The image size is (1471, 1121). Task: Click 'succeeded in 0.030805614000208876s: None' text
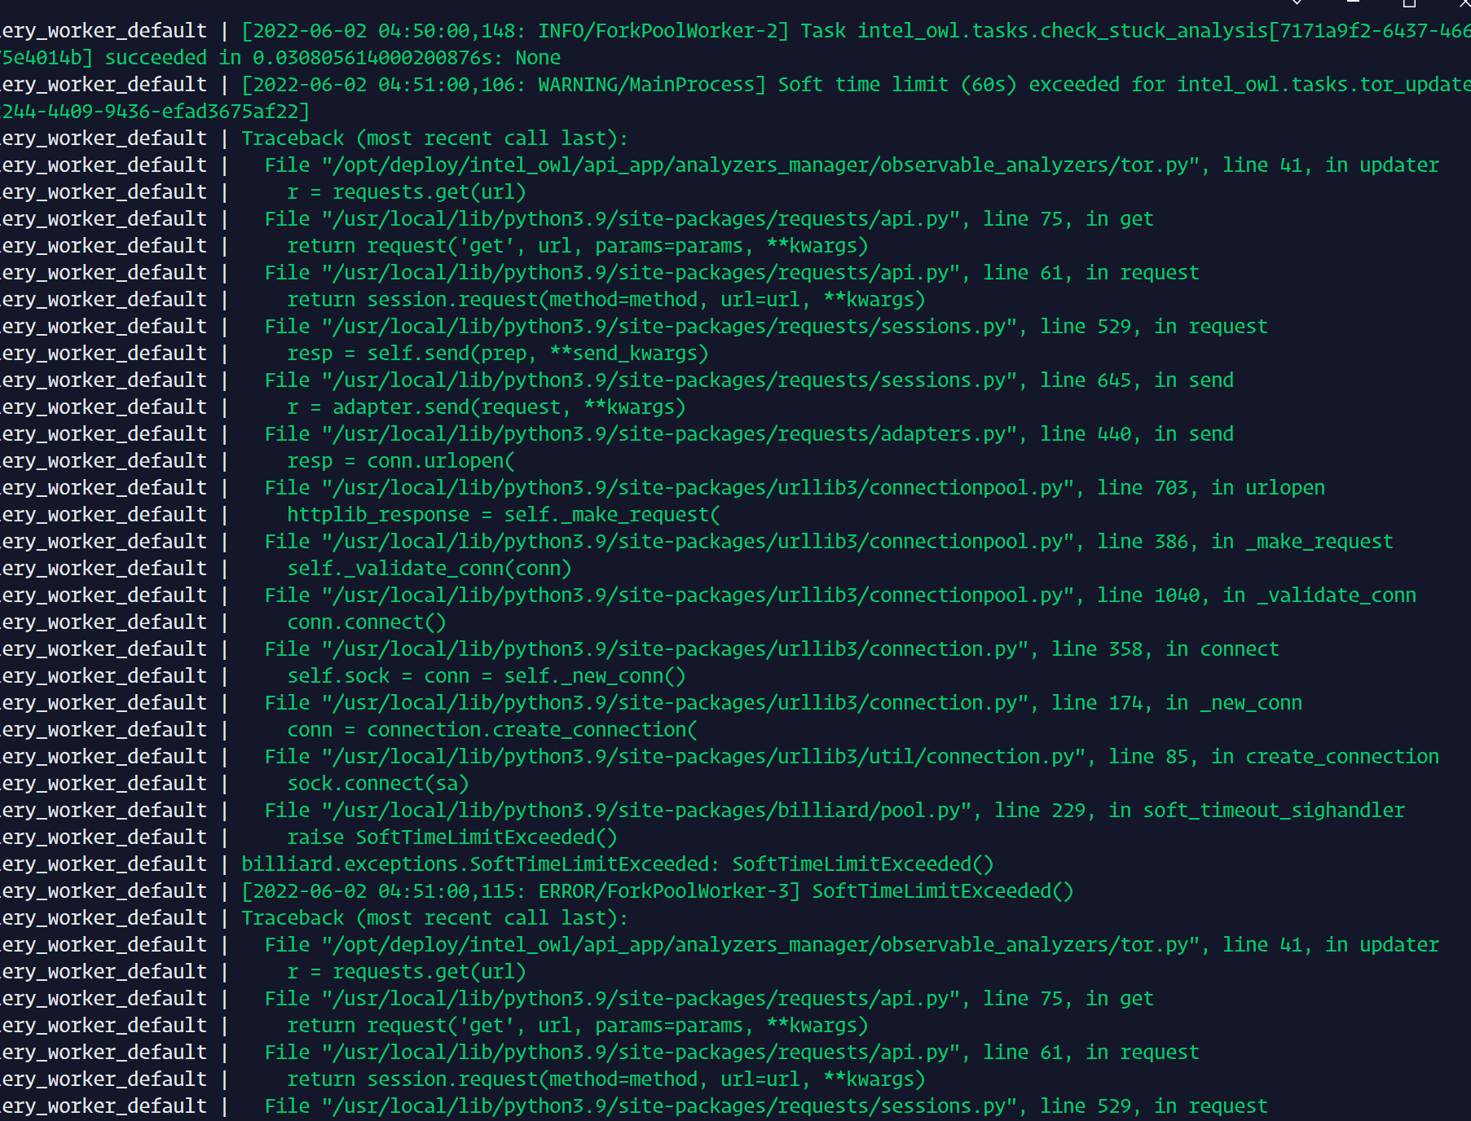point(333,58)
